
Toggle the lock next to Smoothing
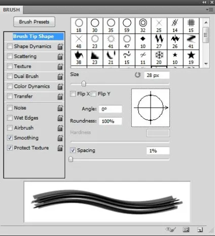(60, 138)
